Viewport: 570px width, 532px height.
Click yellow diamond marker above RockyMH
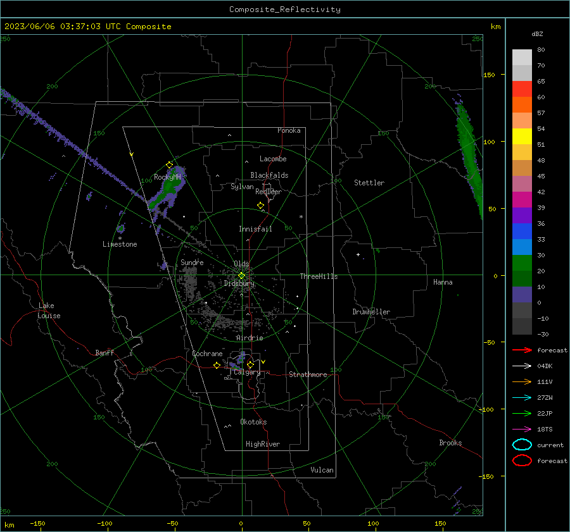tap(169, 165)
